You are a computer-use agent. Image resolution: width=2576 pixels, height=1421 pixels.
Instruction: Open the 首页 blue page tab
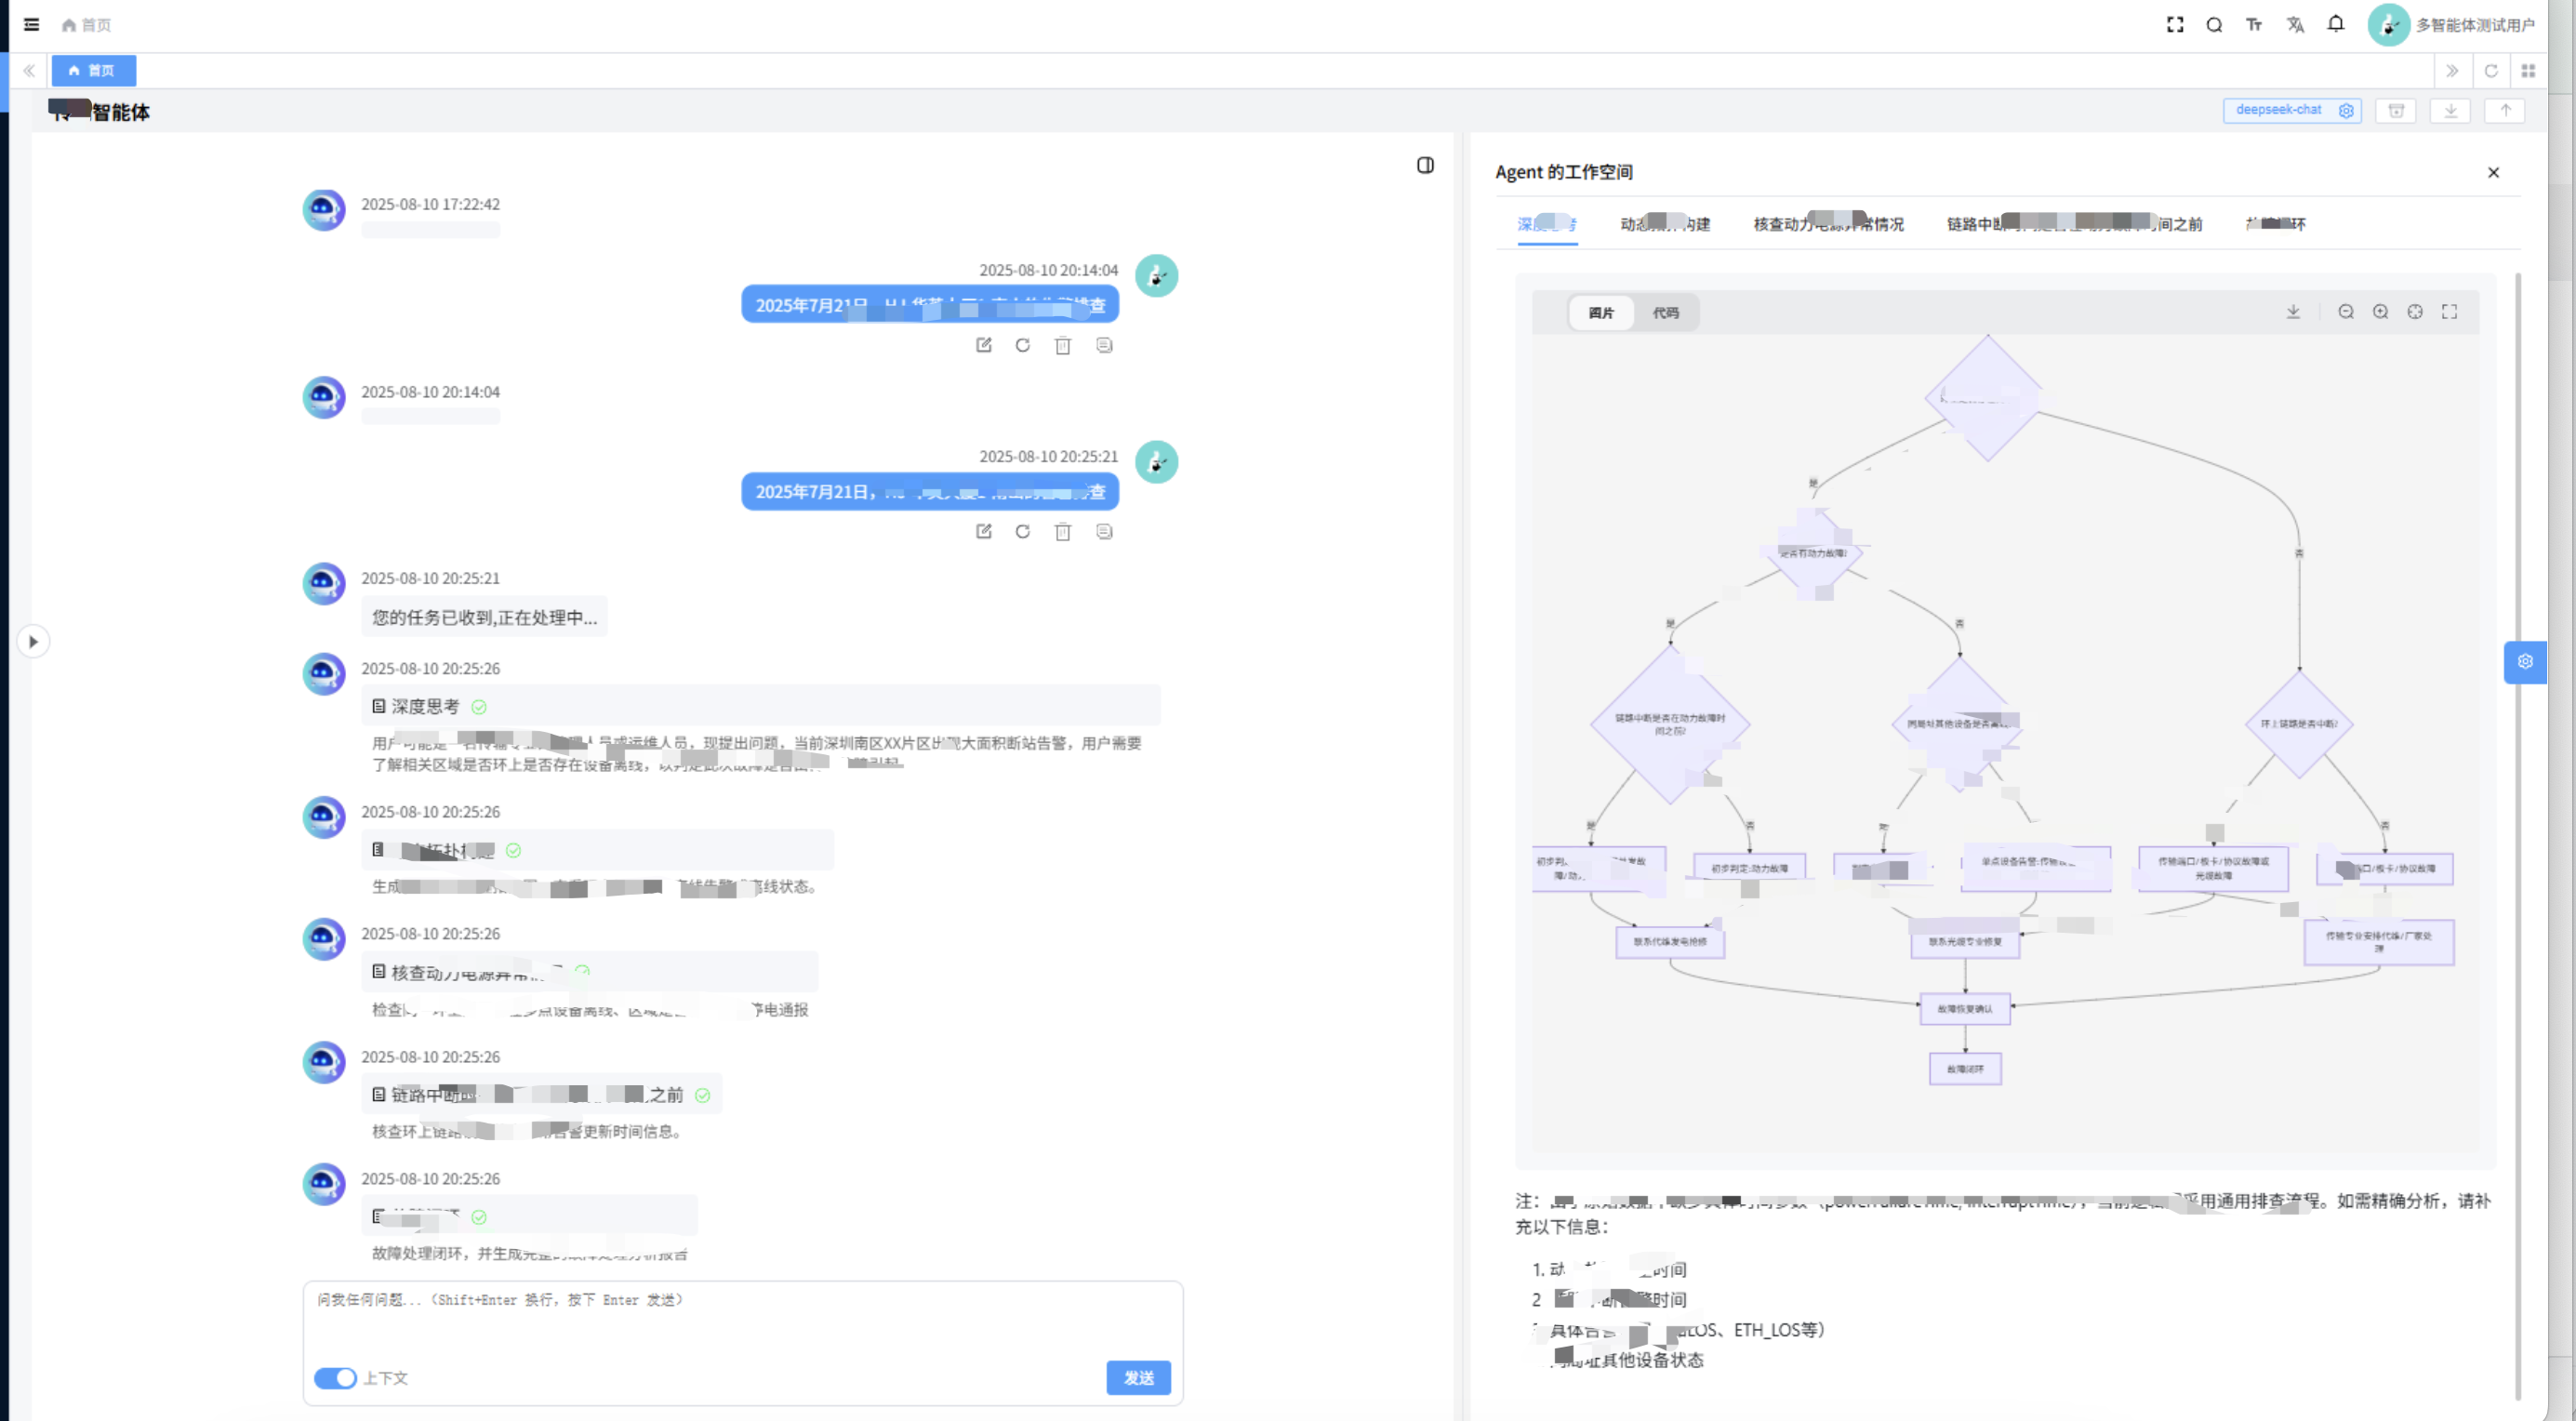click(x=92, y=70)
